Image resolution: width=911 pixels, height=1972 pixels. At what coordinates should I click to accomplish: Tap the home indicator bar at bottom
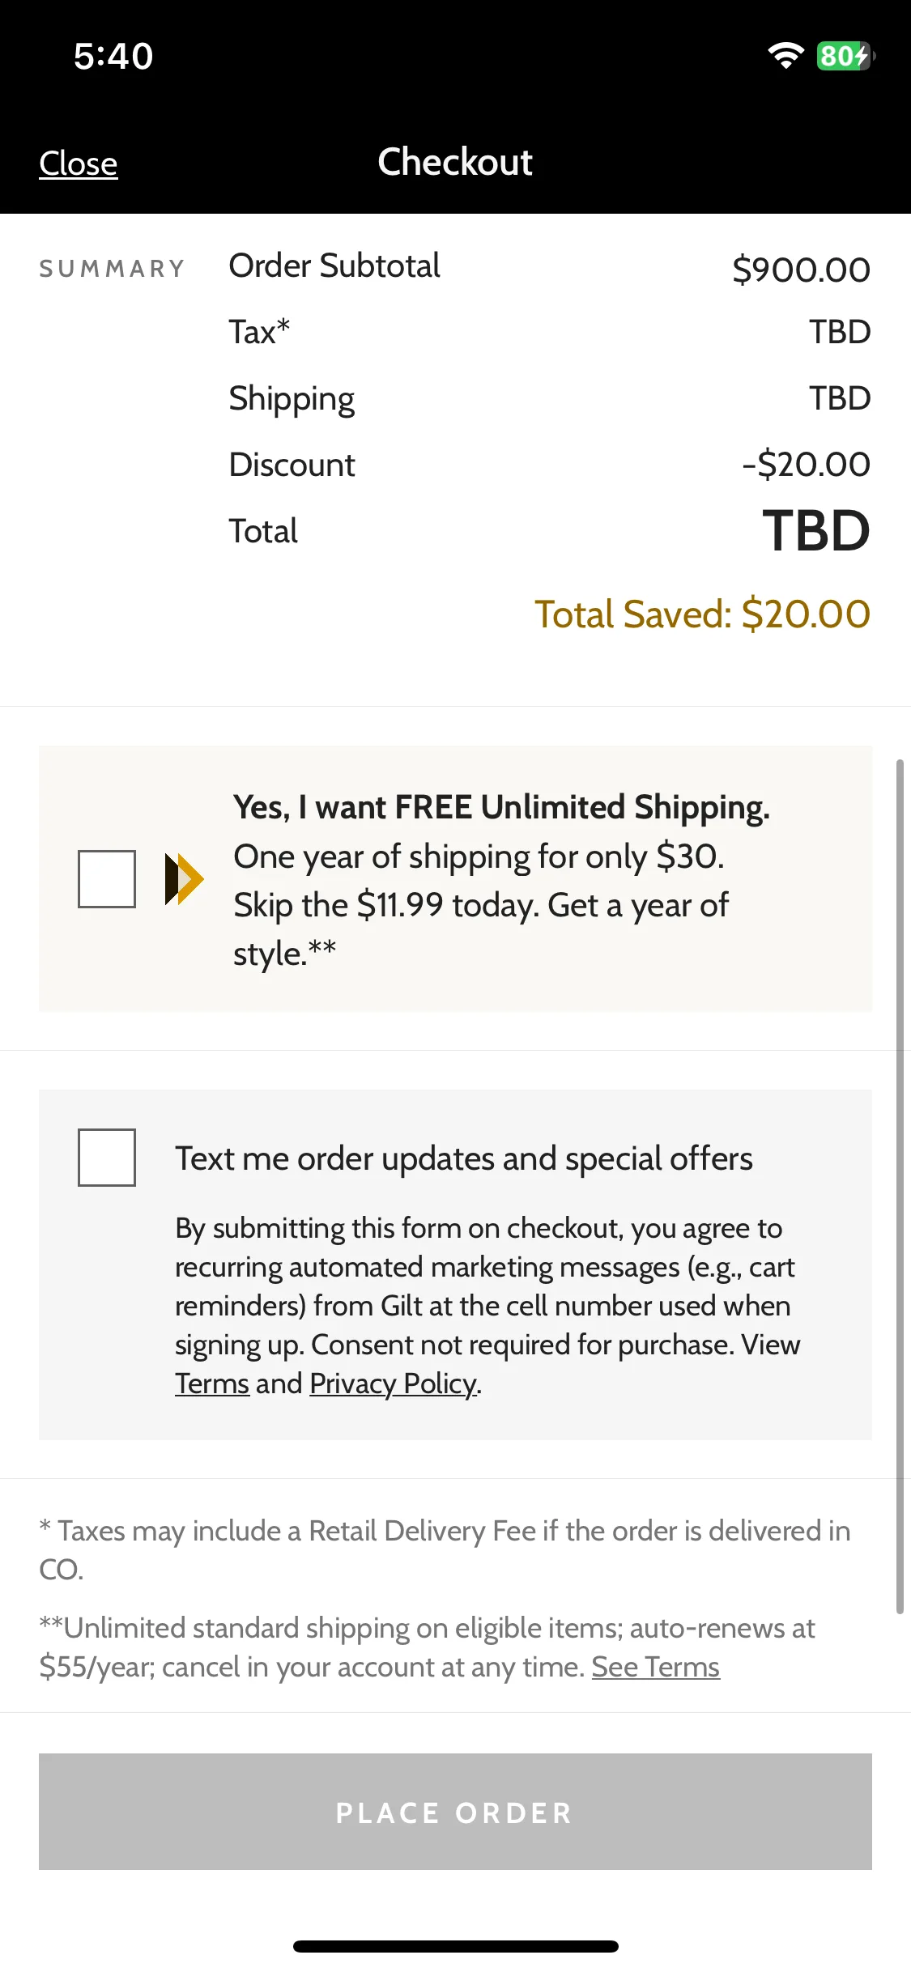click(x=456, y=1946)
